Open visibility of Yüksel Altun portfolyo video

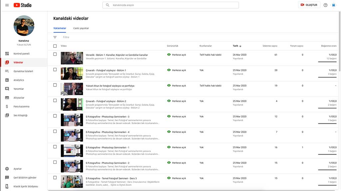[176, 86]
